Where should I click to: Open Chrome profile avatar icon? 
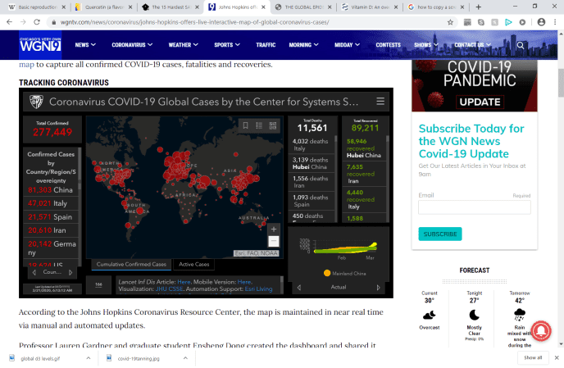(541, 22)
